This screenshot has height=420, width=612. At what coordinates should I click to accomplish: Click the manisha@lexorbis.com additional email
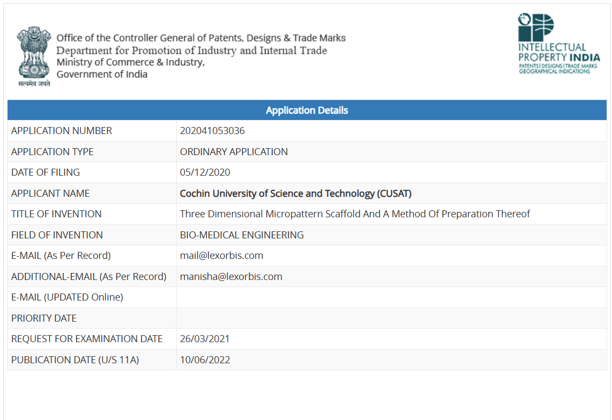[x=231, y=277]
